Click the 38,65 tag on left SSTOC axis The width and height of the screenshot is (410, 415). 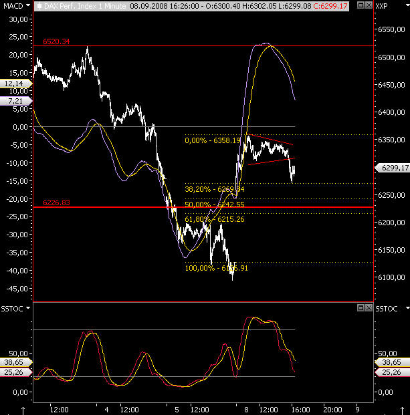(x=16, y=362)
